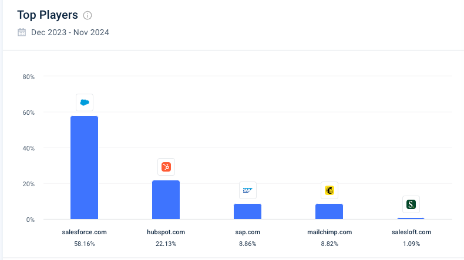
Task: Click the SAP logo icon
Action: click(248, 190)
